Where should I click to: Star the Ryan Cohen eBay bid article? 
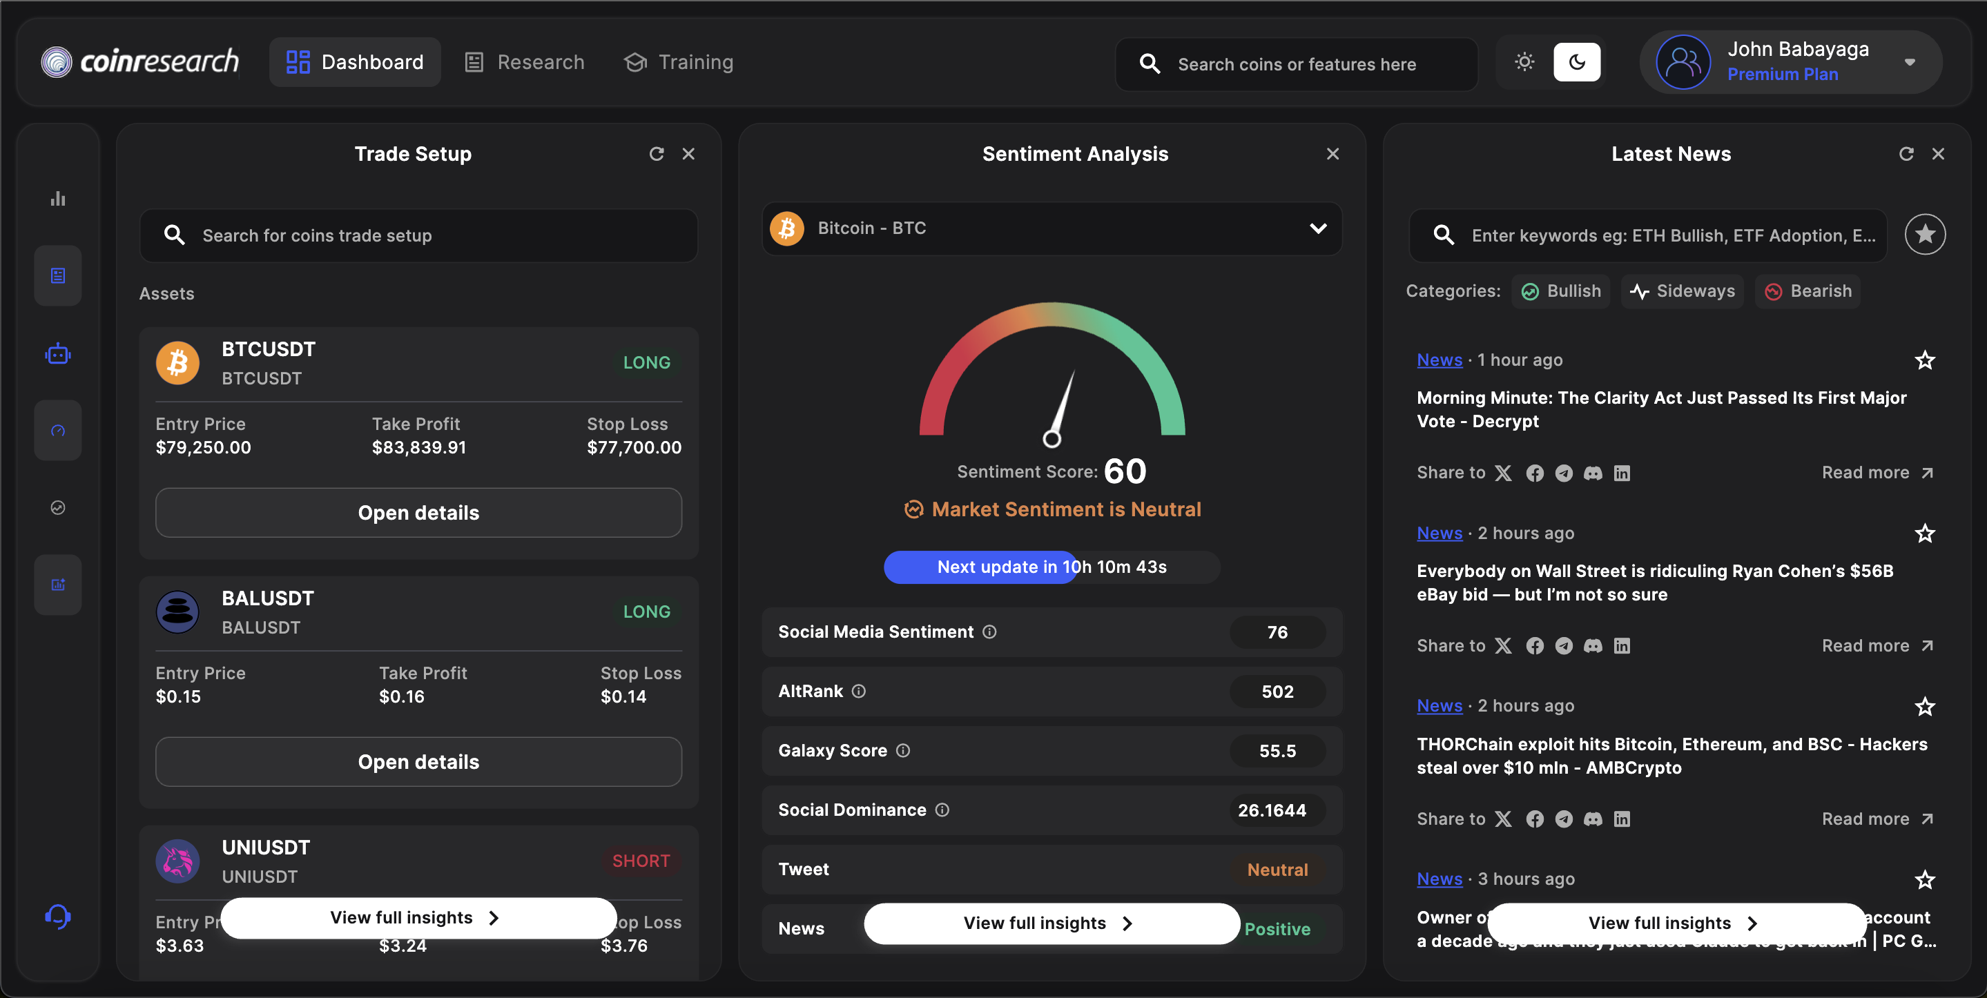[x=1926, y=534]
